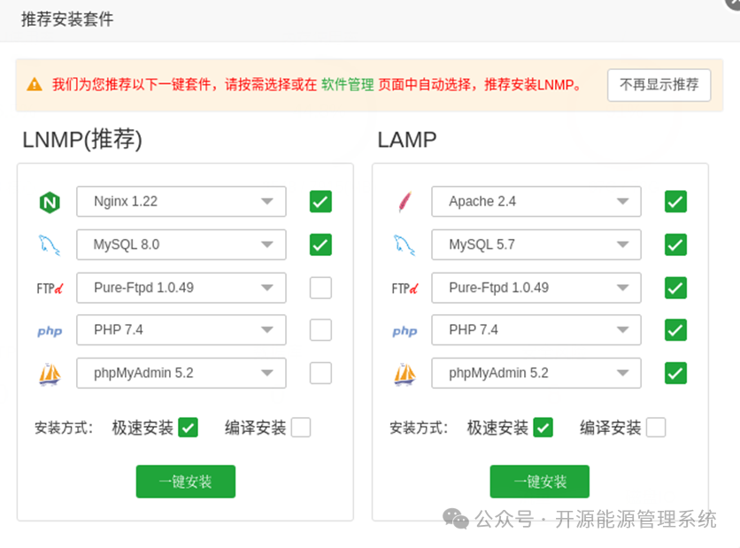Click 一键安装 button under LAMP
This screenshot has width=740, height=548.
(539, 482)
